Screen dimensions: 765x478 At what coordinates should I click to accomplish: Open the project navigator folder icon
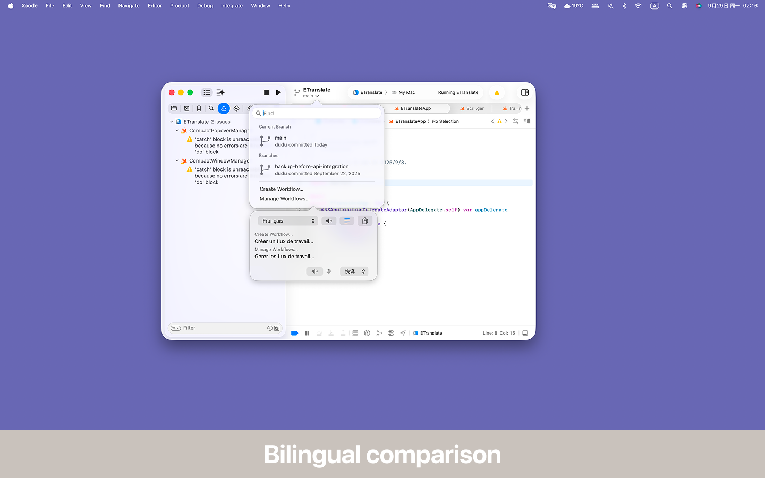coord(174,108)
